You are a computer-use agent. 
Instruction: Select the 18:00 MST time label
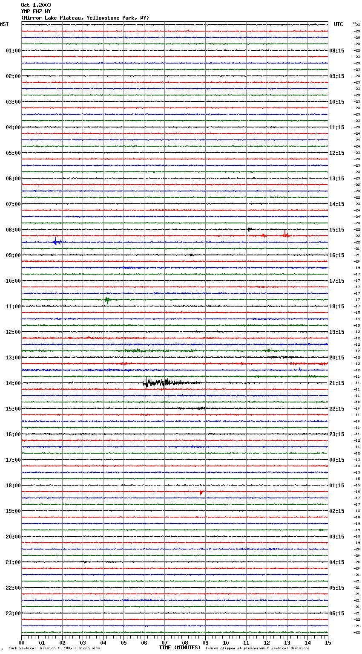[13, 486]
